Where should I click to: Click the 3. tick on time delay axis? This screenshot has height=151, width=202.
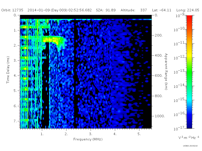click(x=15, y=60)
